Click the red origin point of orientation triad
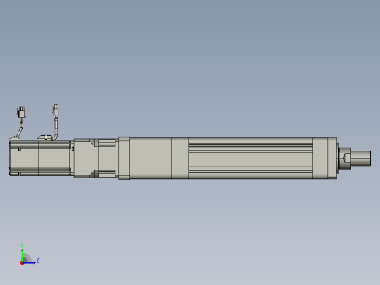The width and height of the screenshot is (380, 285). click(22, 263)
